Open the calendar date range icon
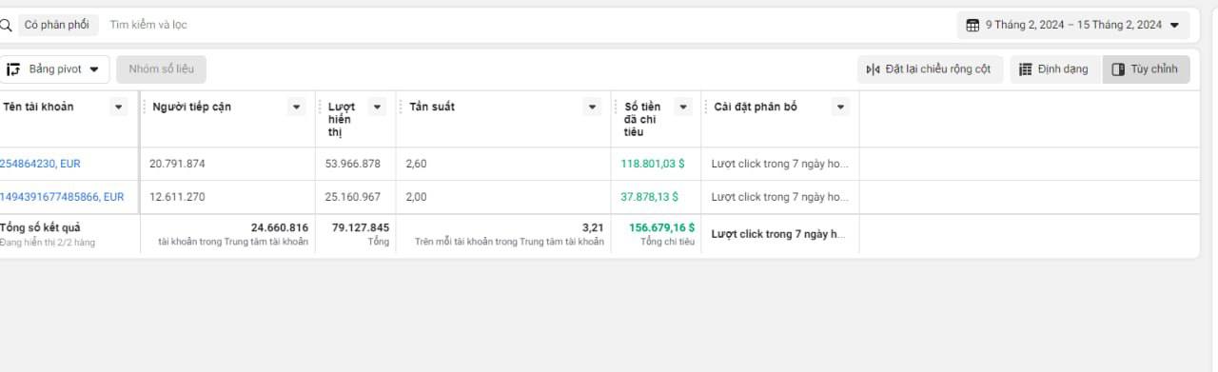The height and width of the screenshot is (372, 1218). coord(972,25)
